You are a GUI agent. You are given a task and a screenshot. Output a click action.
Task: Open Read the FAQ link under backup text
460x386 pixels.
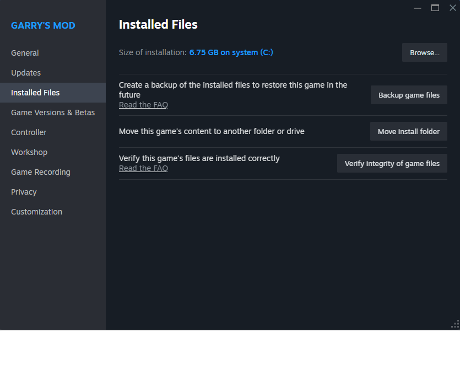[x=143, y=105]
